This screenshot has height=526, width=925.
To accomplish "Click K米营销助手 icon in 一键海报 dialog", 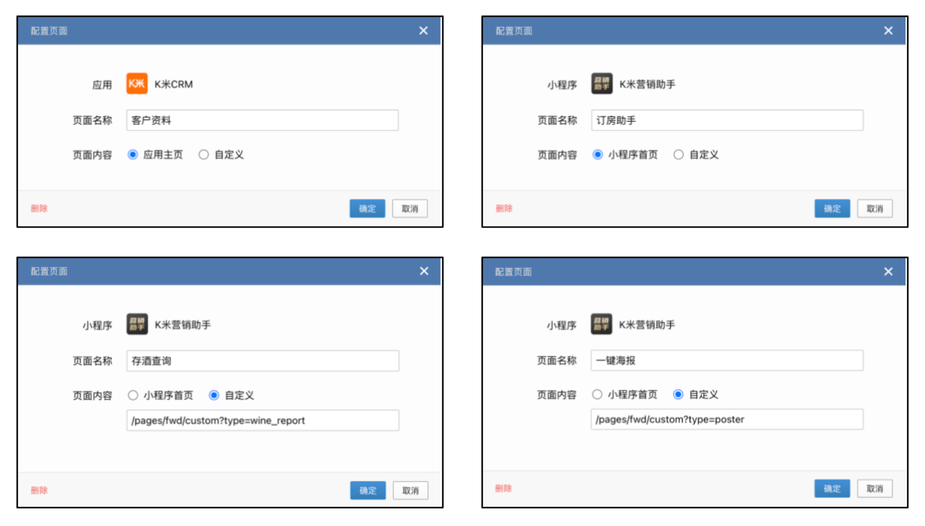I will point(601,324).
